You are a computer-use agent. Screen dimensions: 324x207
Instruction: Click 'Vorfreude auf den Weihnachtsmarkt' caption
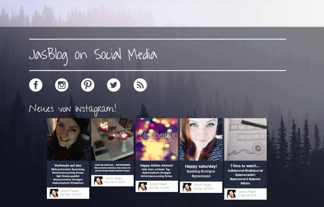[x=68, y=174]
